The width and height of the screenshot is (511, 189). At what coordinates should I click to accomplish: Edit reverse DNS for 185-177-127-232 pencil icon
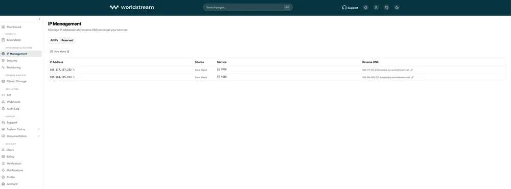pyautogui.click(x=412, y=70)
